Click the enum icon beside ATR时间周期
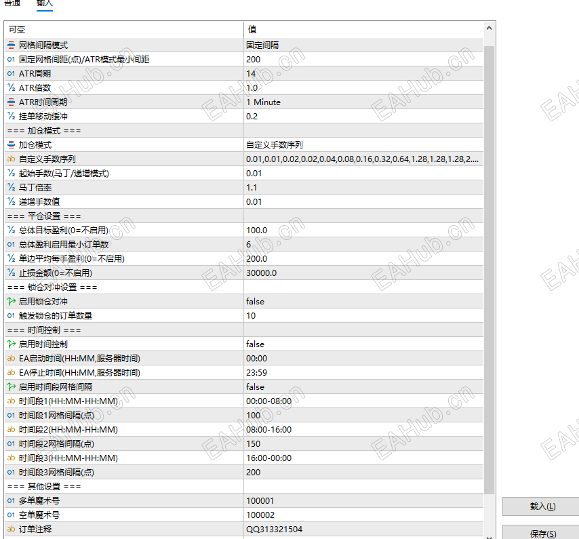The height and width of the screenshot is (539, 579). point(11,102)
